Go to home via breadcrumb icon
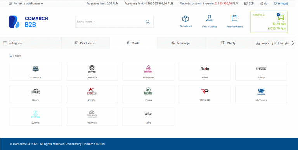 pos(11,56)
